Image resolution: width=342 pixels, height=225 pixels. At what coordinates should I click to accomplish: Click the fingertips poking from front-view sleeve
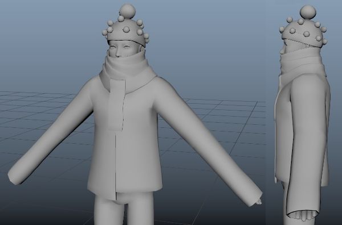[259, 202]
